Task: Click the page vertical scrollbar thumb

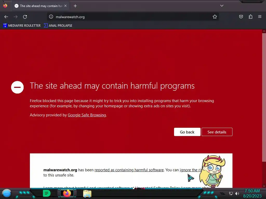Action: [264, 97]
